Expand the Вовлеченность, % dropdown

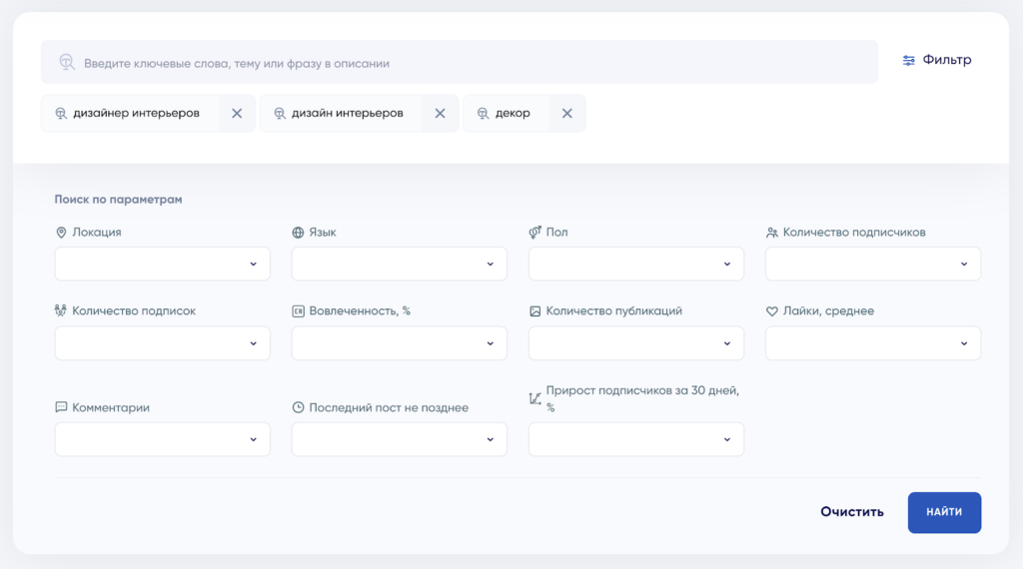[x=400, y=343]
